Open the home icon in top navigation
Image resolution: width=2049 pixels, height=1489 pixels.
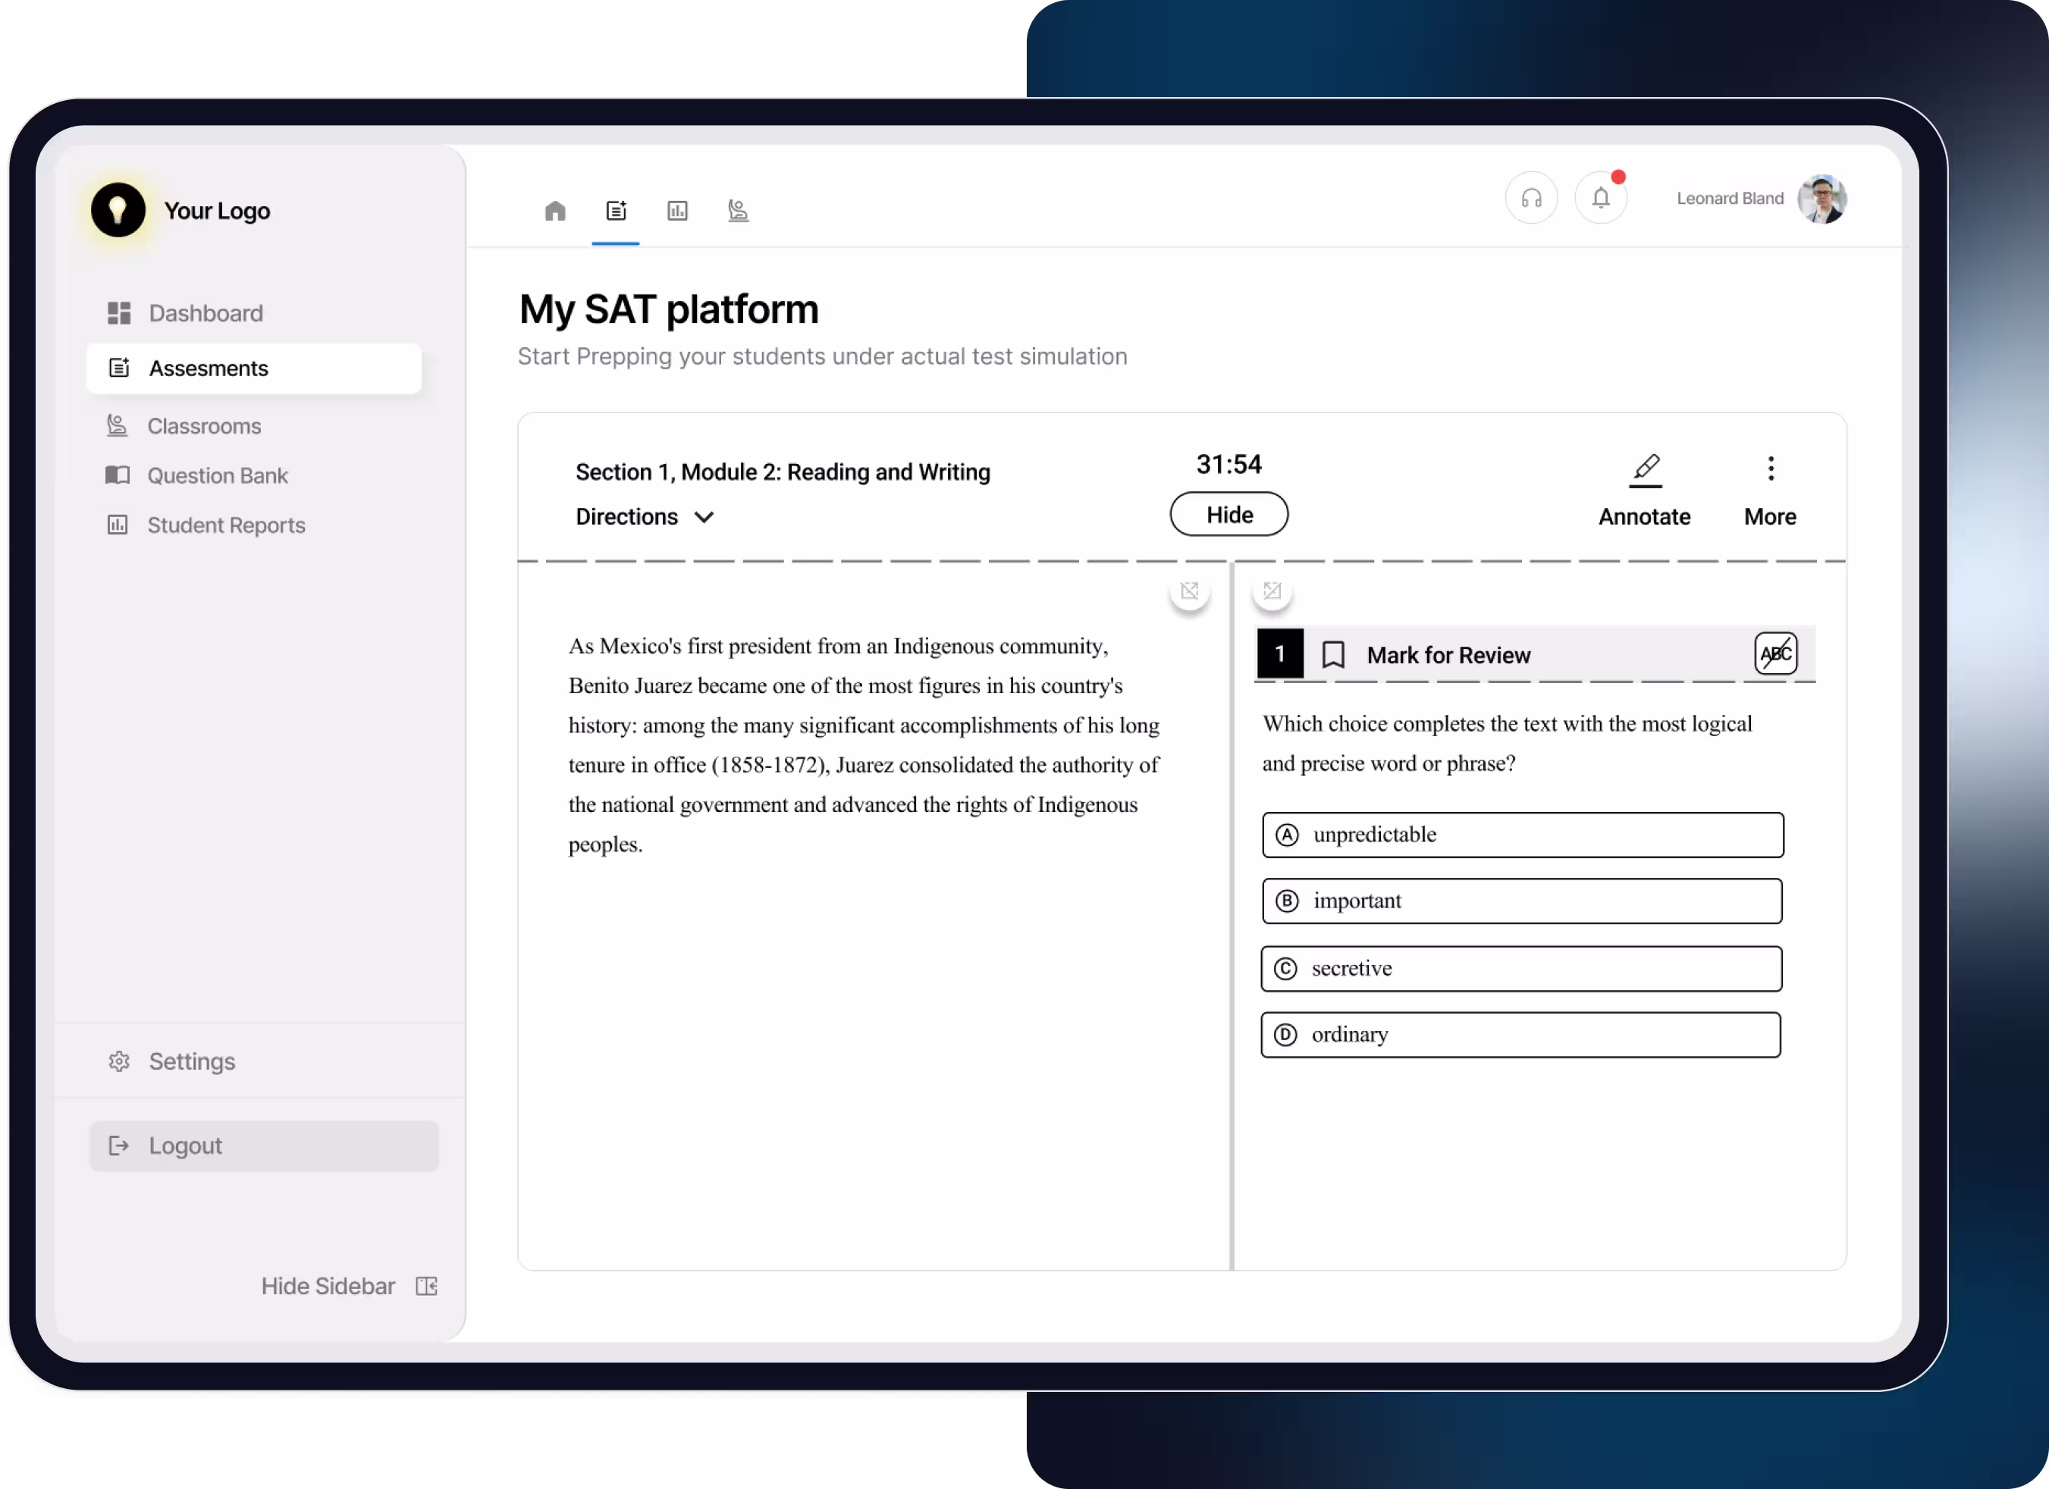coord(554,211)
